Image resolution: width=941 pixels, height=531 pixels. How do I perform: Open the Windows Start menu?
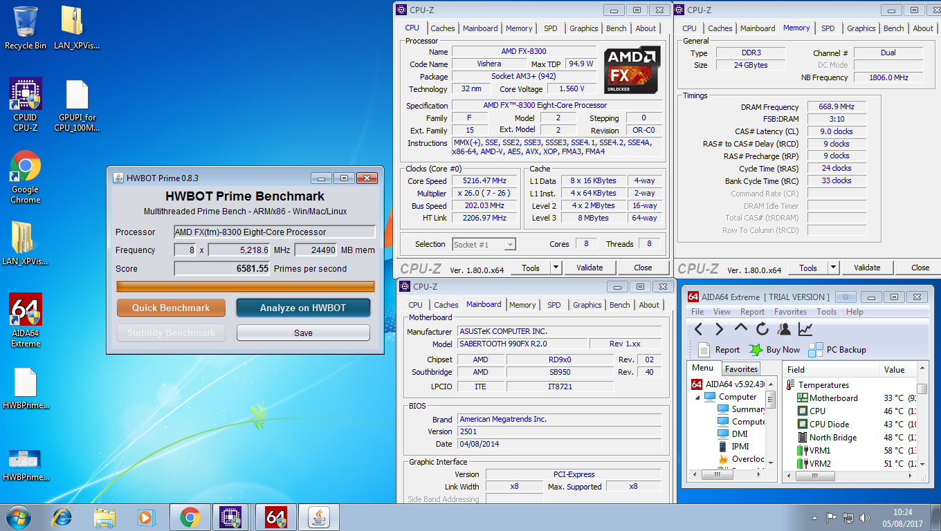(18, 516)
